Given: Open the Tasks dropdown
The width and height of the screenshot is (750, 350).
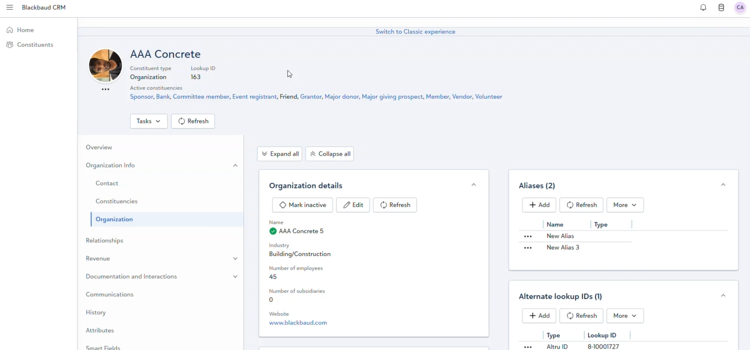Looking at the screenshot, I should point(149,121).
